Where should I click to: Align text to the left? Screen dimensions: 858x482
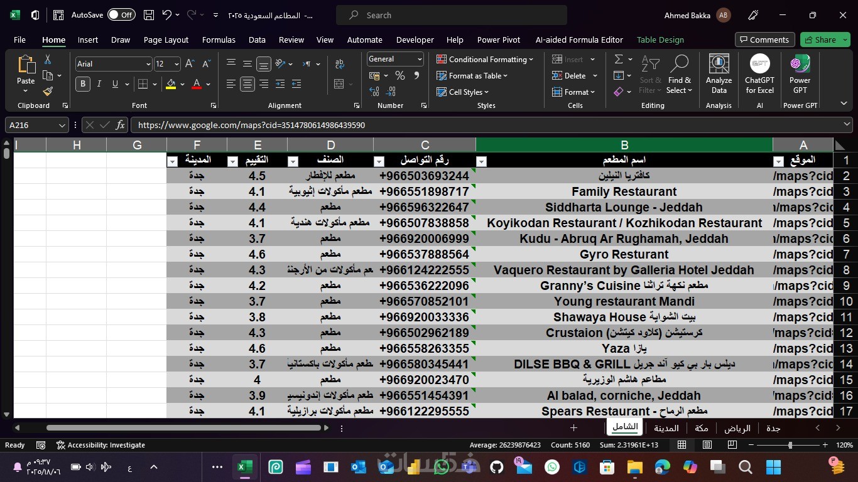pyautogui.click(x=231, y=83)
